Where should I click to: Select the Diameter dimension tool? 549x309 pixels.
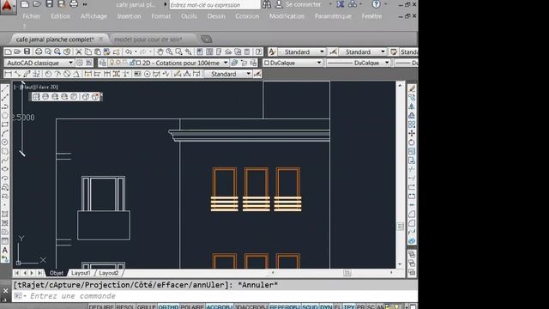pos(67,74)
